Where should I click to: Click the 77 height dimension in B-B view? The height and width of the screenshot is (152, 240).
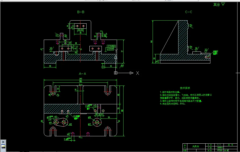pyautogui.click(x=122, y=51)
